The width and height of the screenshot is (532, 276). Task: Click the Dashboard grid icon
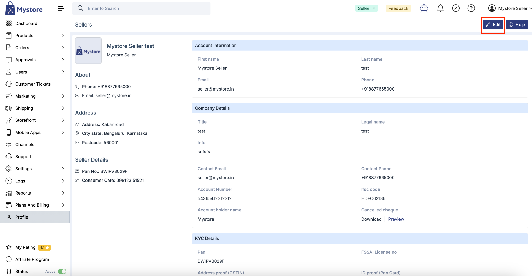[x=9, y=23]
